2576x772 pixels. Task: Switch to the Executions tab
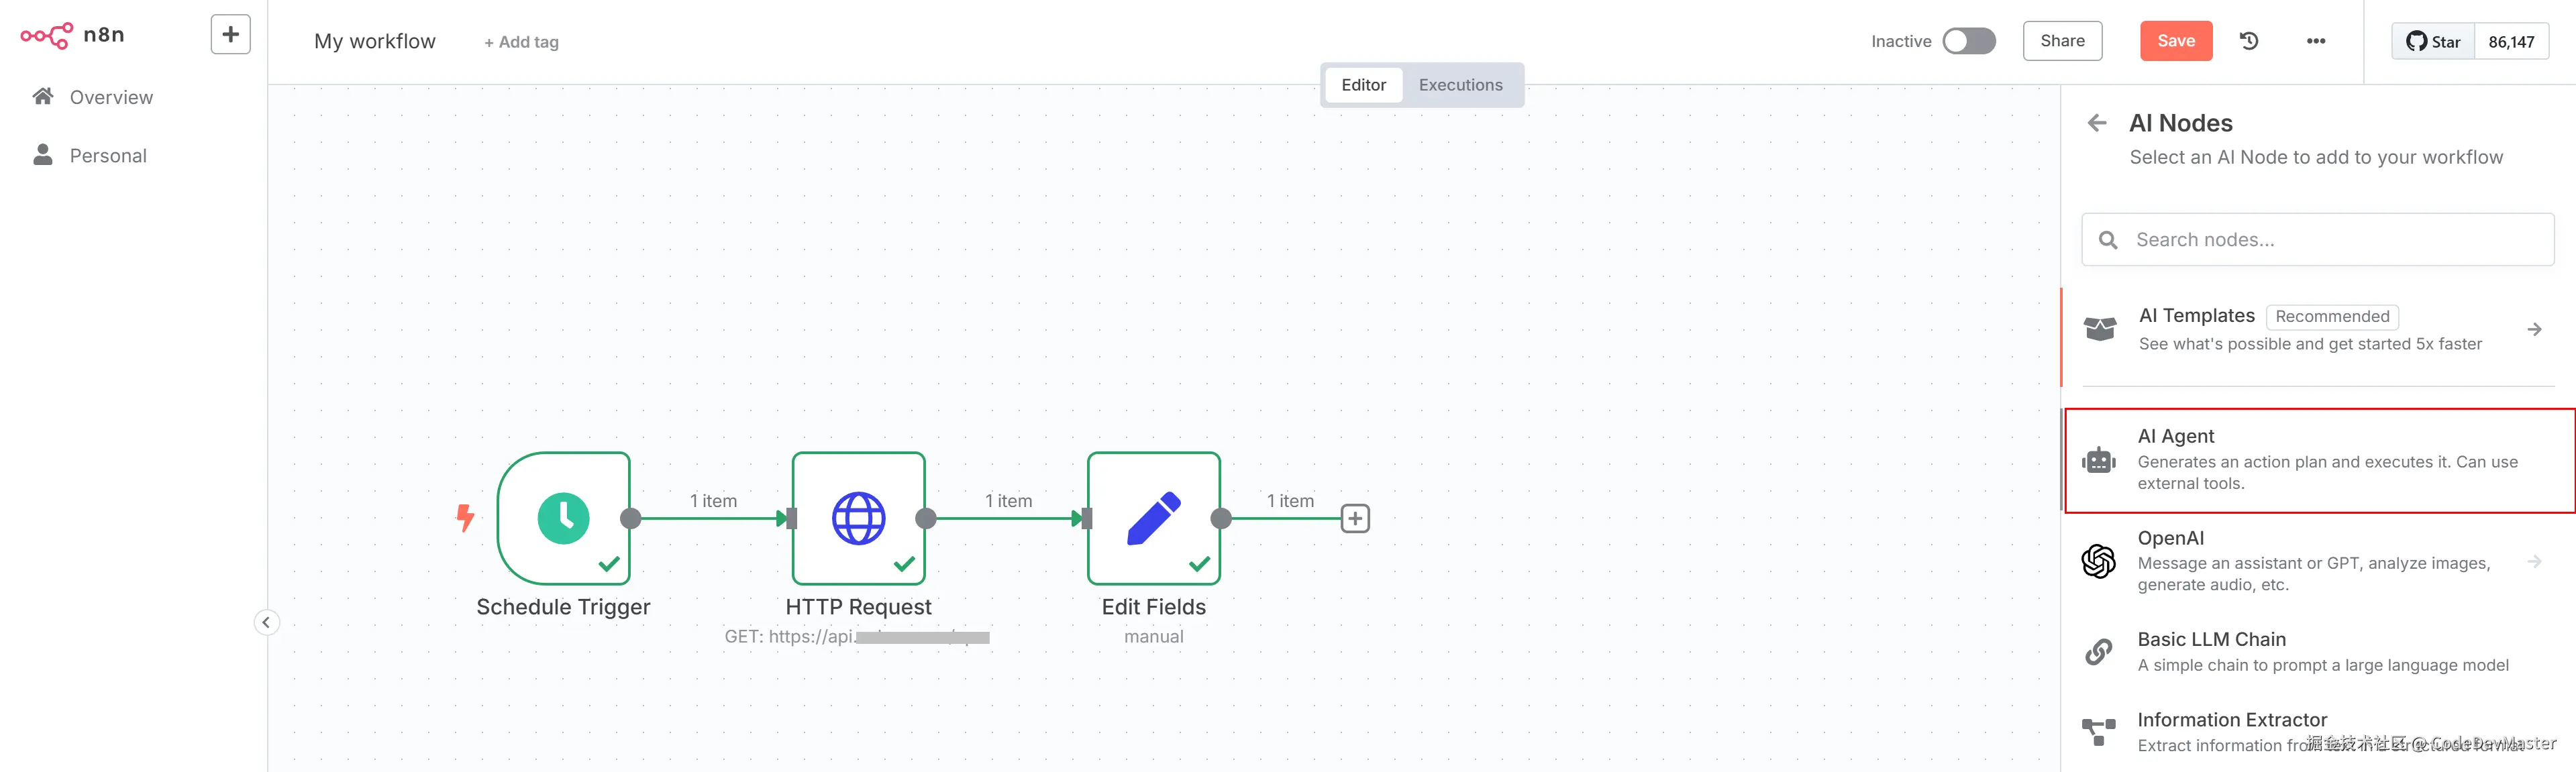[x=1460, y=85]
